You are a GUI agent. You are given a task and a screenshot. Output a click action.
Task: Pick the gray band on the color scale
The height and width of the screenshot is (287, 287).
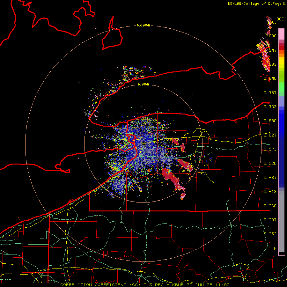point(282,222)
